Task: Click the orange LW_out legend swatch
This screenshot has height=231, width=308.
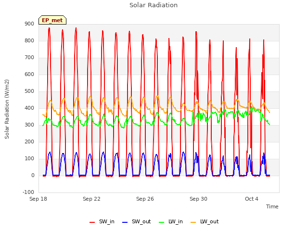Action: (x=193, y=222)
